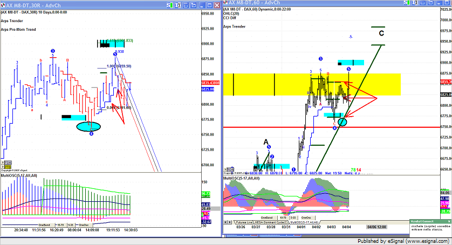452x245 pixels.
Task: Click the 04/06 12:00 time marker
Action: 378,228
